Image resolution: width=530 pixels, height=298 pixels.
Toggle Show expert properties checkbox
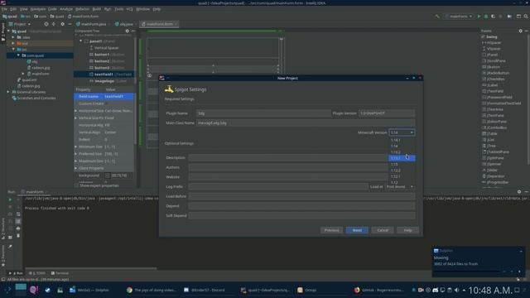tap(76, 185)
